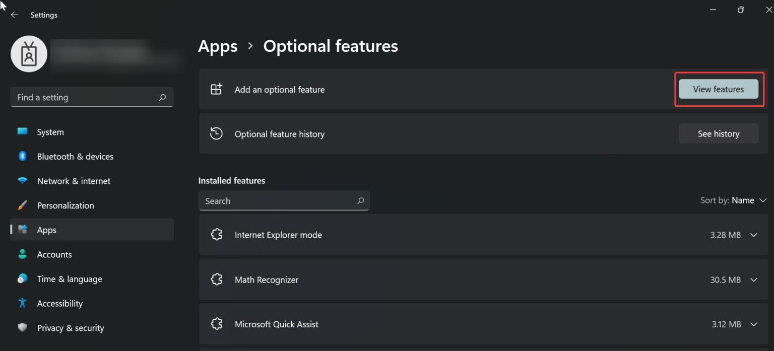This screenshot has height=351, width=774.
Task: Open Time & language settings section
Action: tap(70, 278)
